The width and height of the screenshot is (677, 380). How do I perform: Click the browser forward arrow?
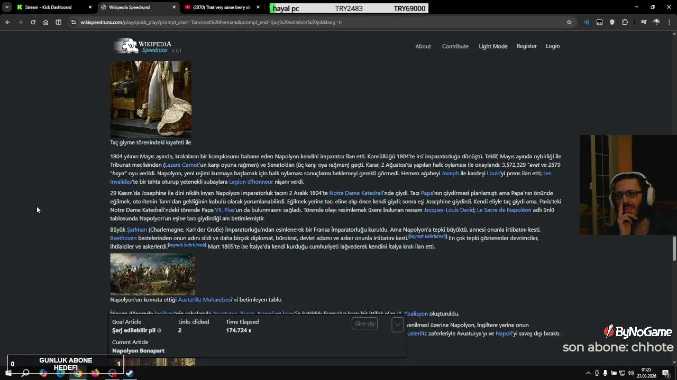coord(20,22)
